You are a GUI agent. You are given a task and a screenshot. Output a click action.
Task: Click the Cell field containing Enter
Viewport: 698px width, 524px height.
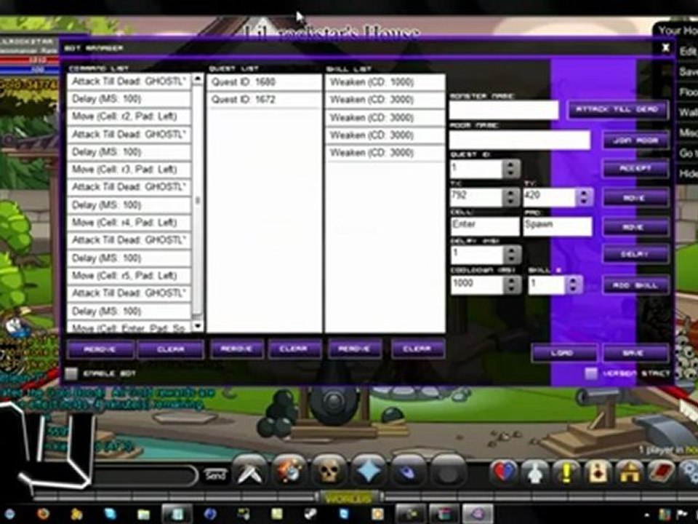[485, 226]
